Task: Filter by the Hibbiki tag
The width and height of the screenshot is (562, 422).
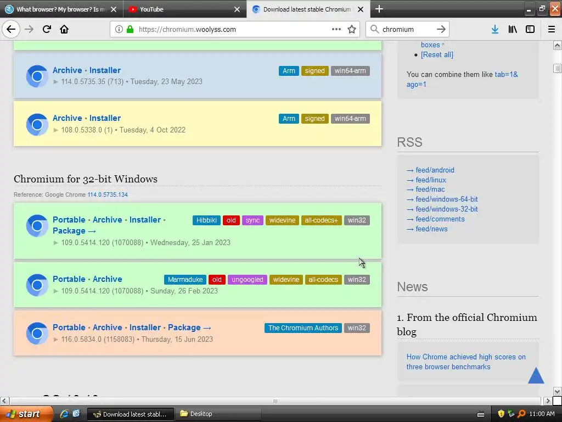Action: (x=206, y=220)
